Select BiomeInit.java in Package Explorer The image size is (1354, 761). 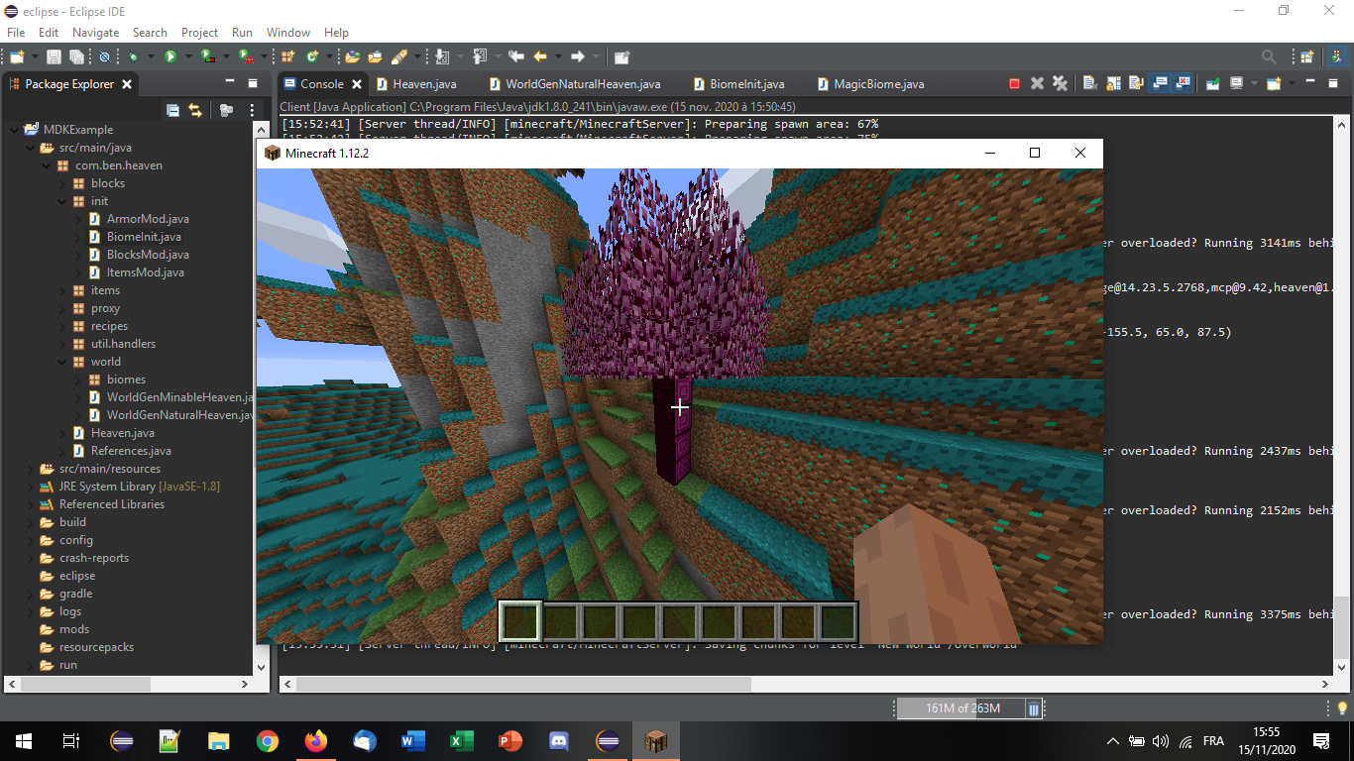click(144, 237)
